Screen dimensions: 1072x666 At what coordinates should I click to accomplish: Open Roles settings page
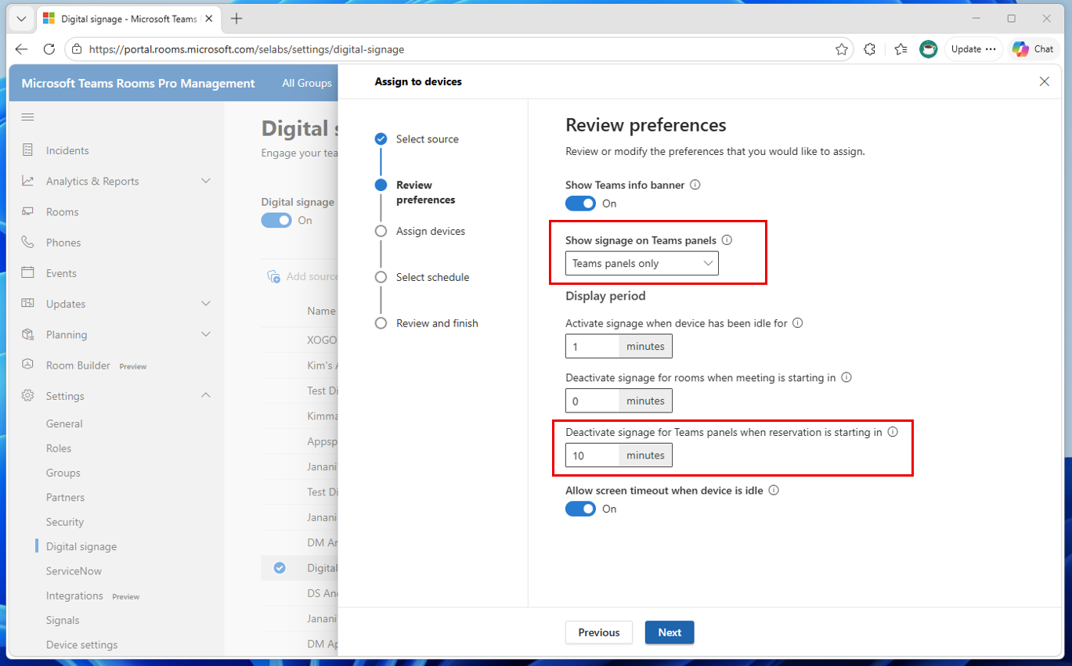(x=59, y=448)
